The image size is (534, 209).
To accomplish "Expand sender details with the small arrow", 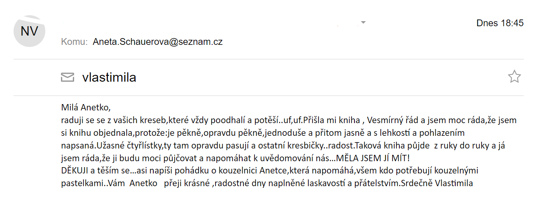I will 363,22.
